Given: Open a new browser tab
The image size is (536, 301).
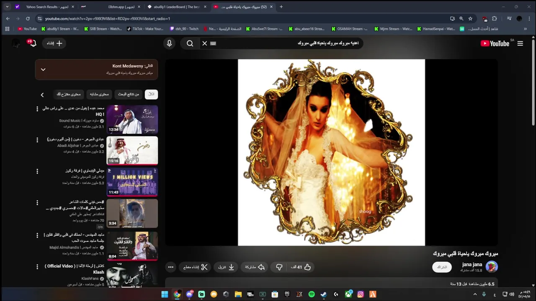Looking at the screenshot, I should (x=281, y=7).
